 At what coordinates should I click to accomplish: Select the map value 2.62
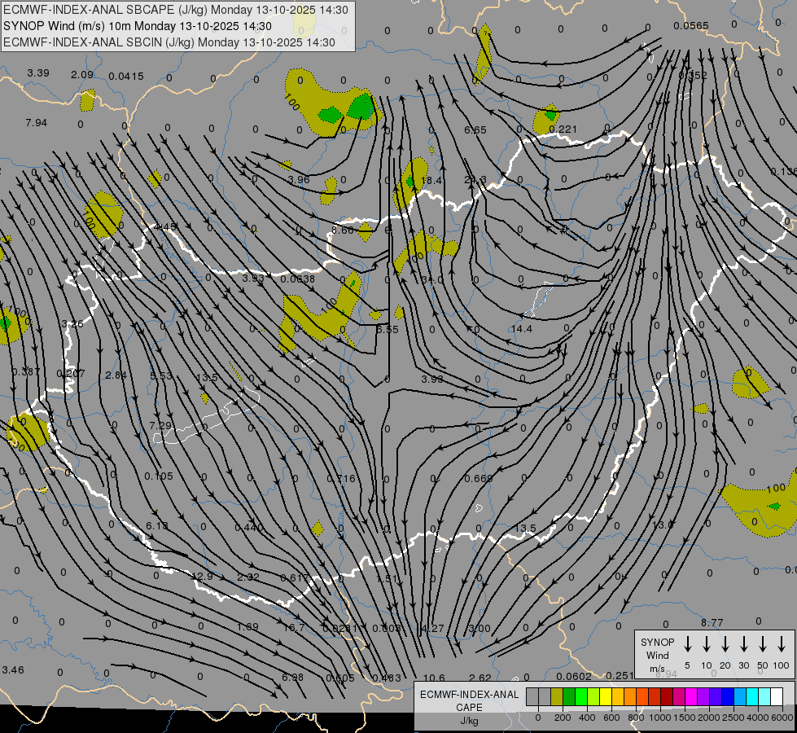[x=480, y=678]
